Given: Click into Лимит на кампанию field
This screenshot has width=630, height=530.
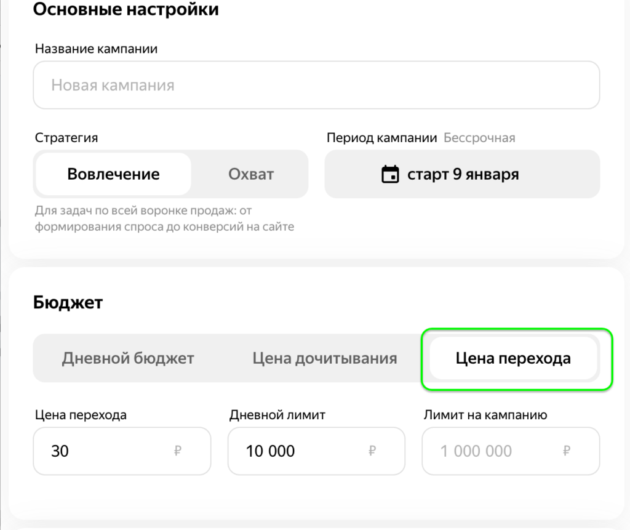Looking at the screenshot, I should pos(492,451).
